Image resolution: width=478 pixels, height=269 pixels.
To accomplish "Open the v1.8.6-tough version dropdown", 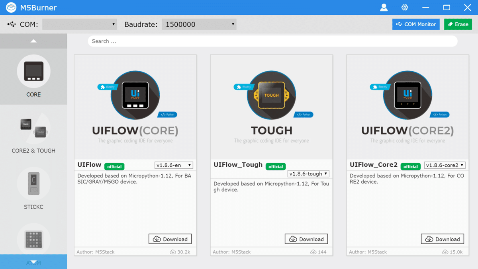I will click(x=308, y=173).
